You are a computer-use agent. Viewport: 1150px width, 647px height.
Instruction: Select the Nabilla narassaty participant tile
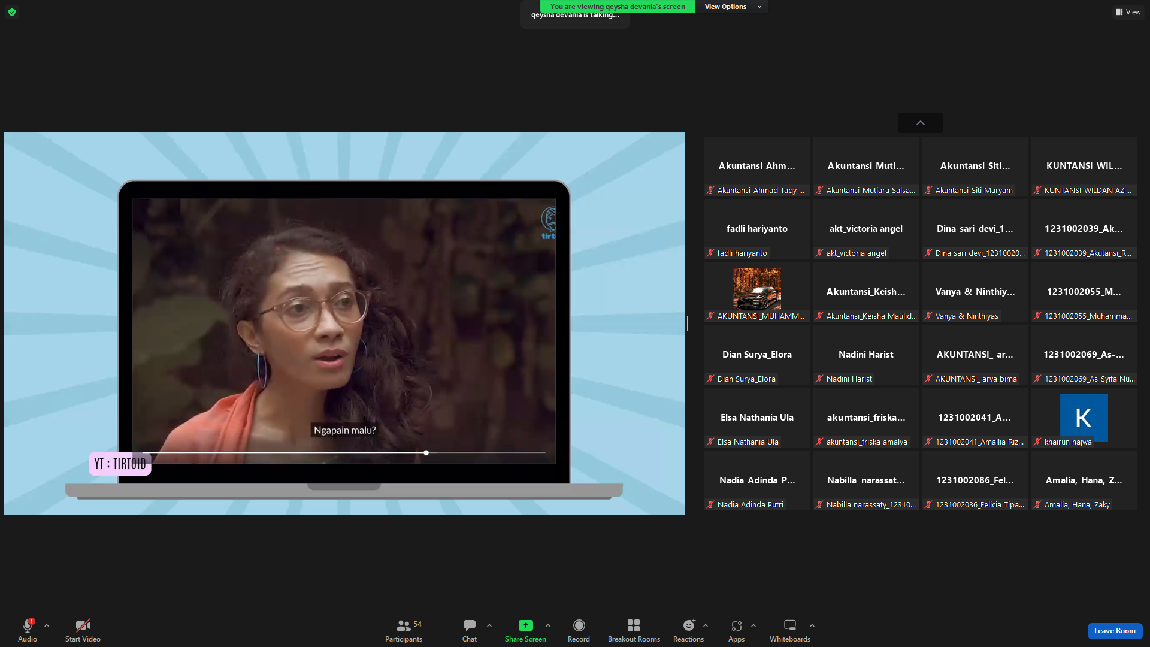coord(866,480)
